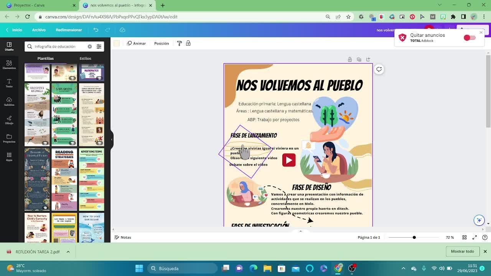Click the background color swatch in toolbar
Viewport: 491px width, 276px height.
(117, 43)
